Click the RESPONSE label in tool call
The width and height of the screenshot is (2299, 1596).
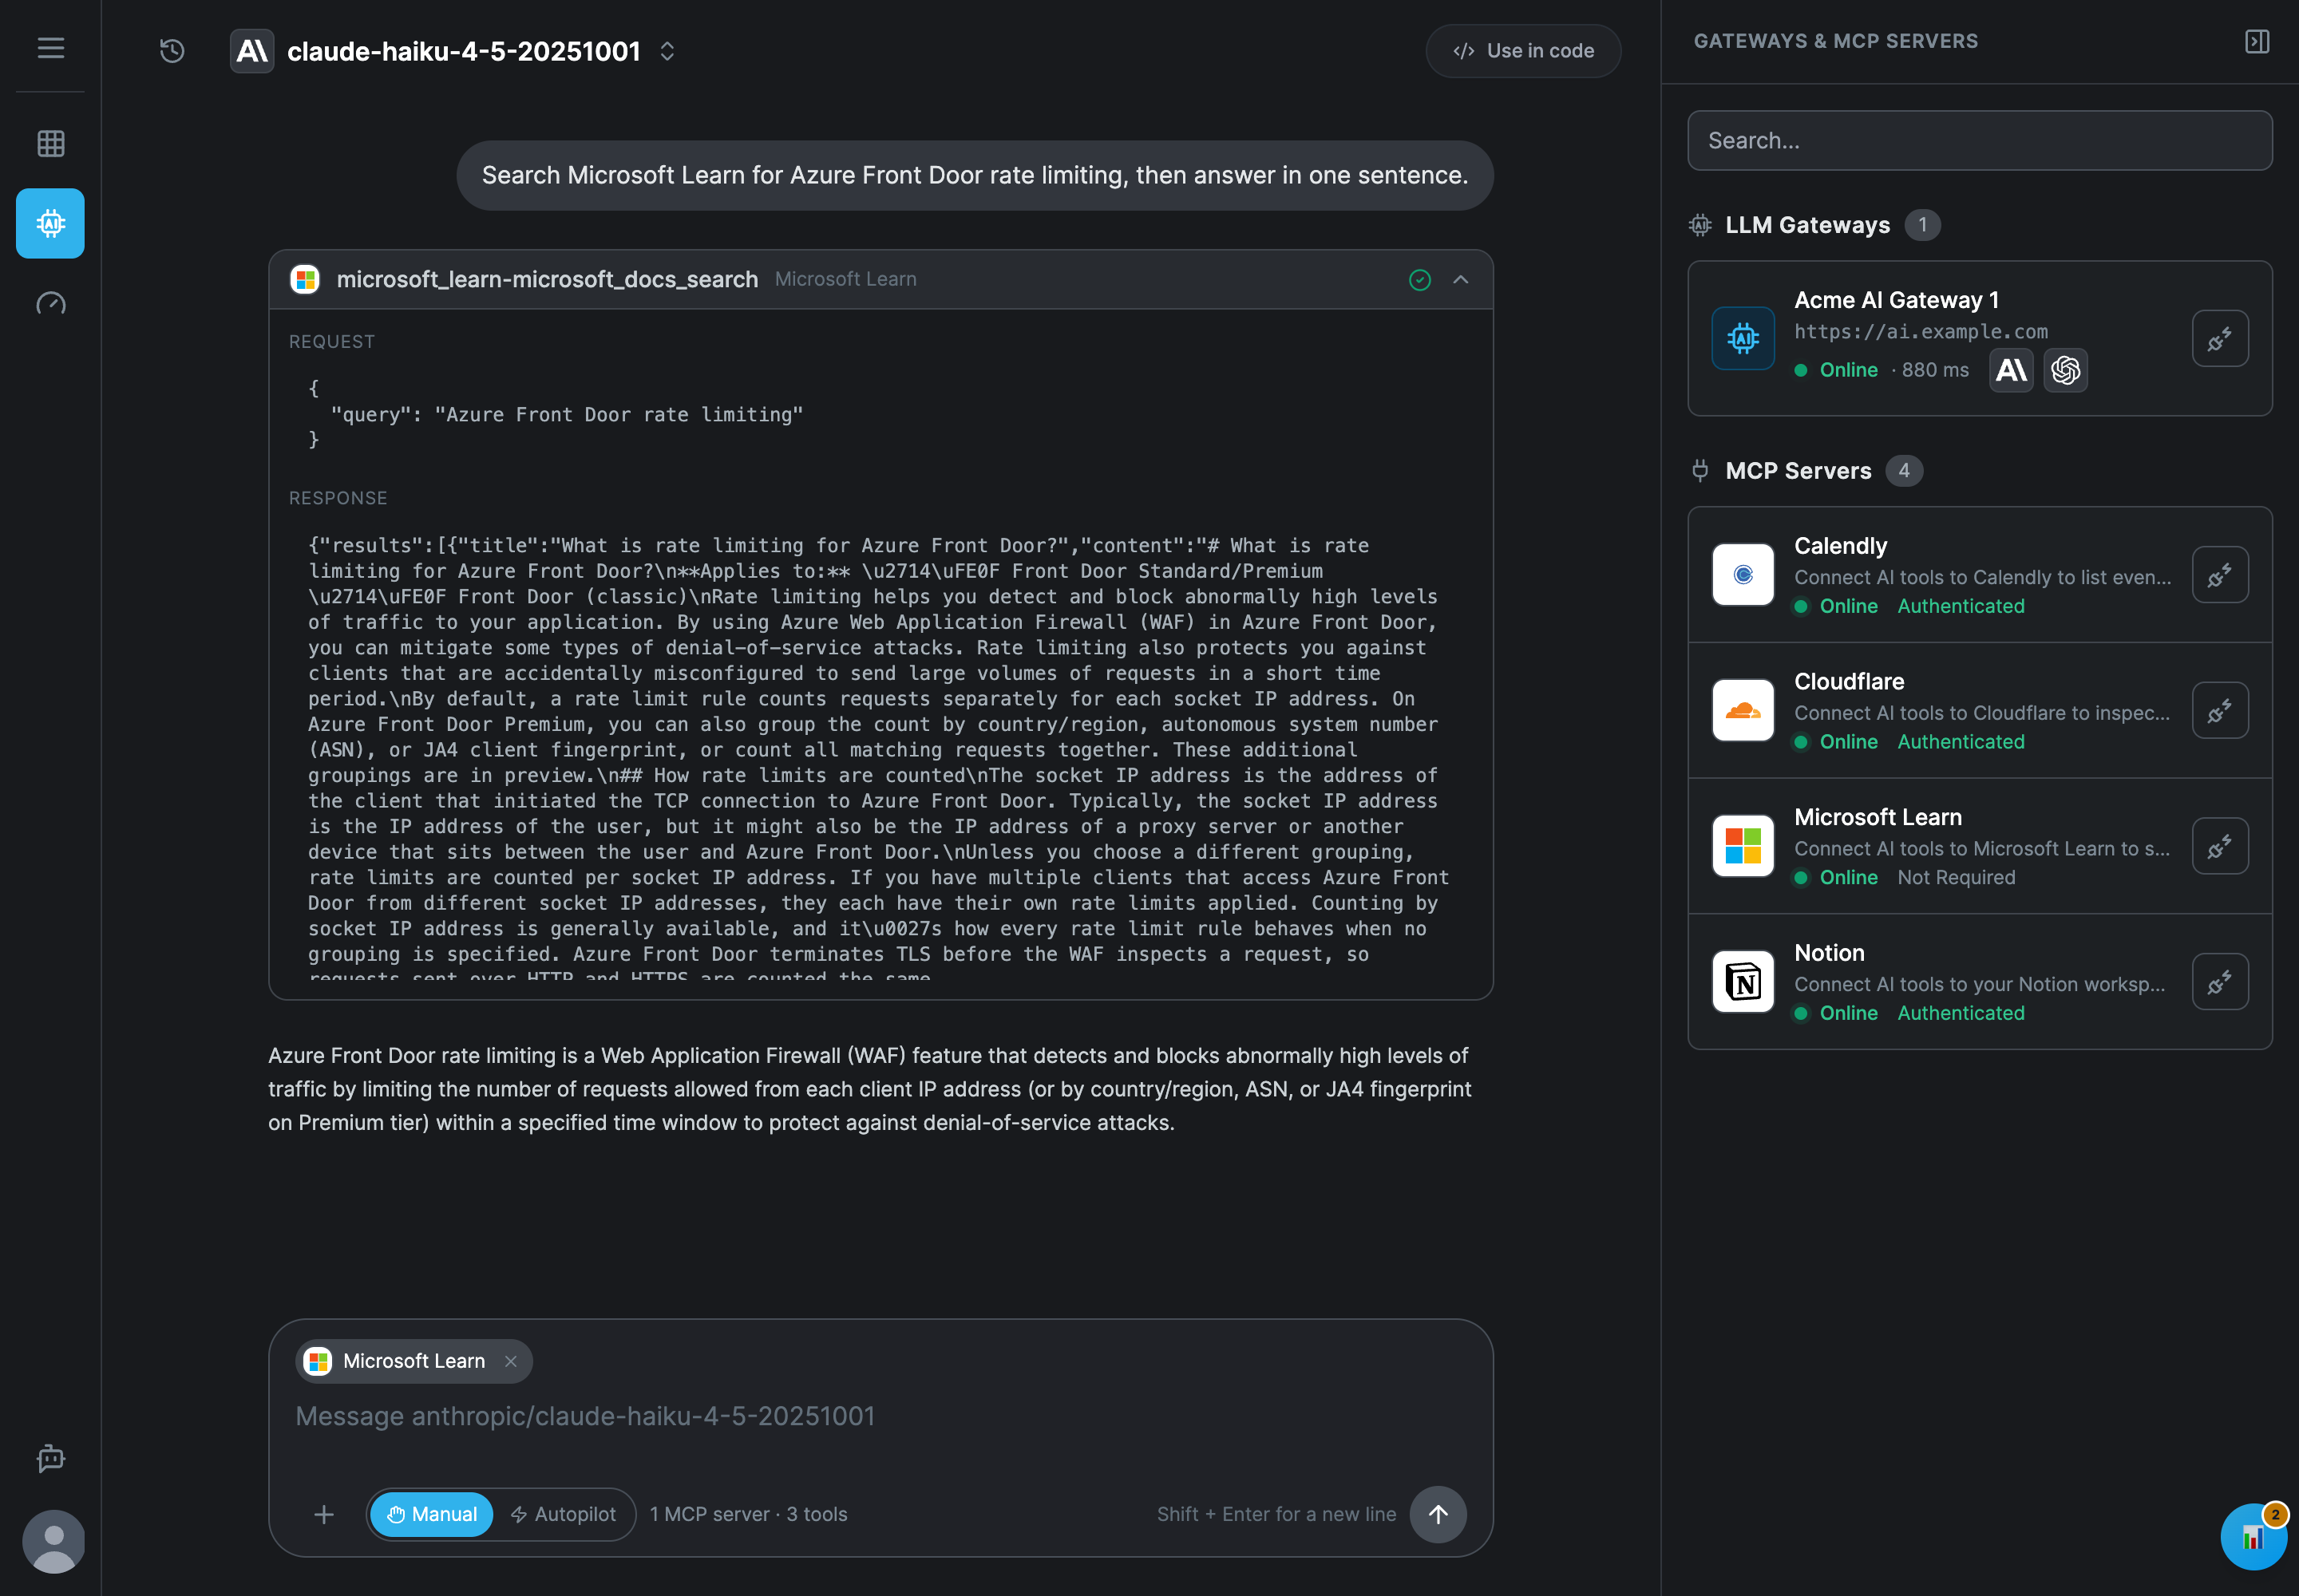point(338,498)
